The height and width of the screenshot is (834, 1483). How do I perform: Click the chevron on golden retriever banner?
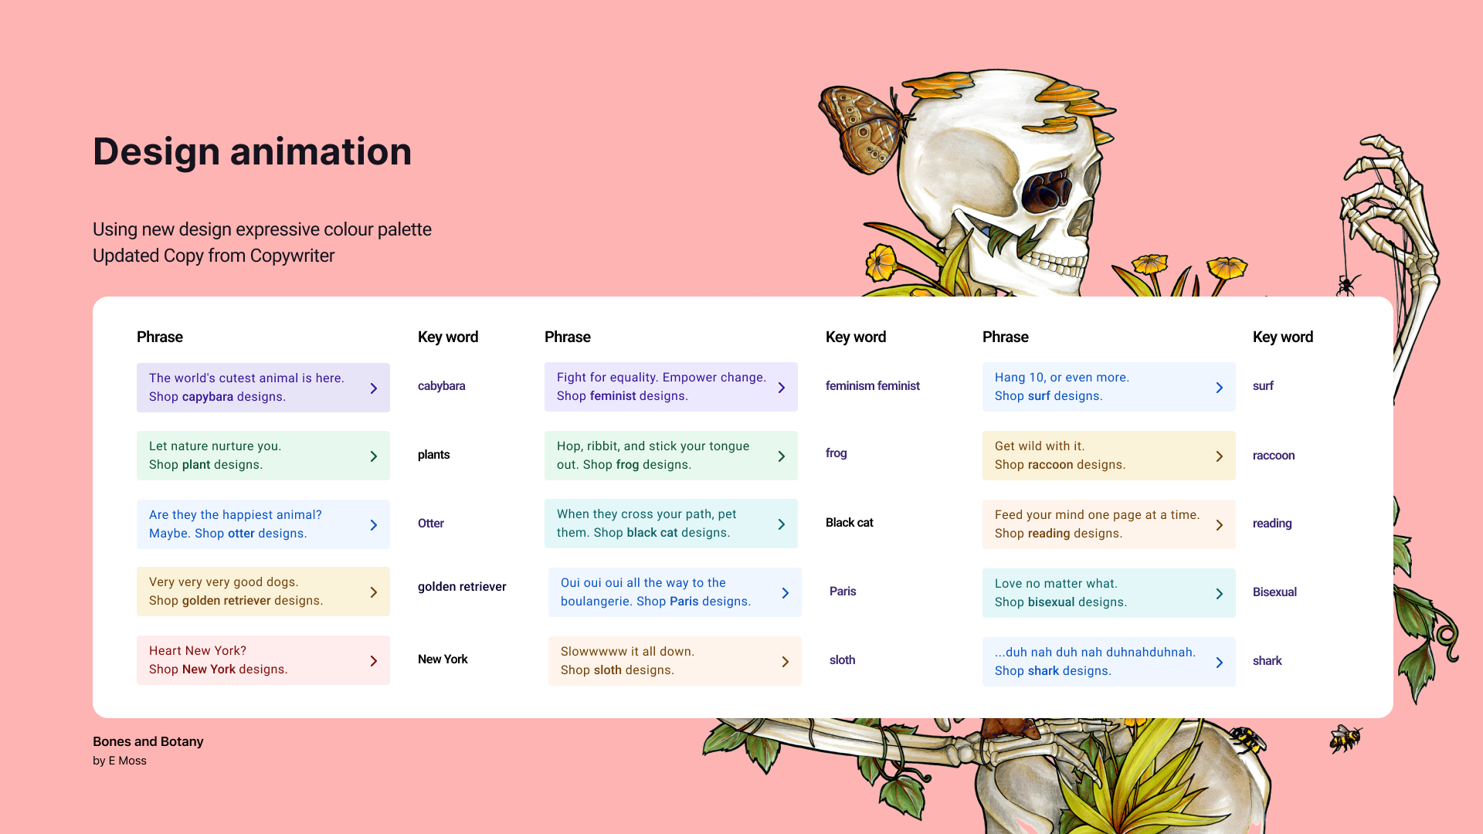coord(374,592)
